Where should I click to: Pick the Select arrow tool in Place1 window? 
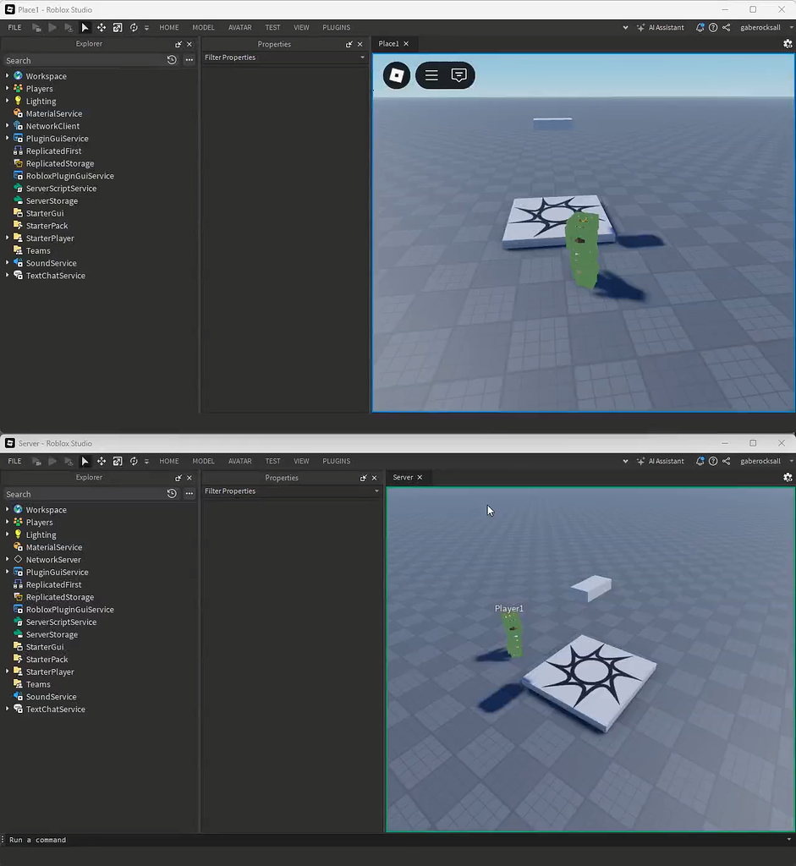[x=85, y=28]
